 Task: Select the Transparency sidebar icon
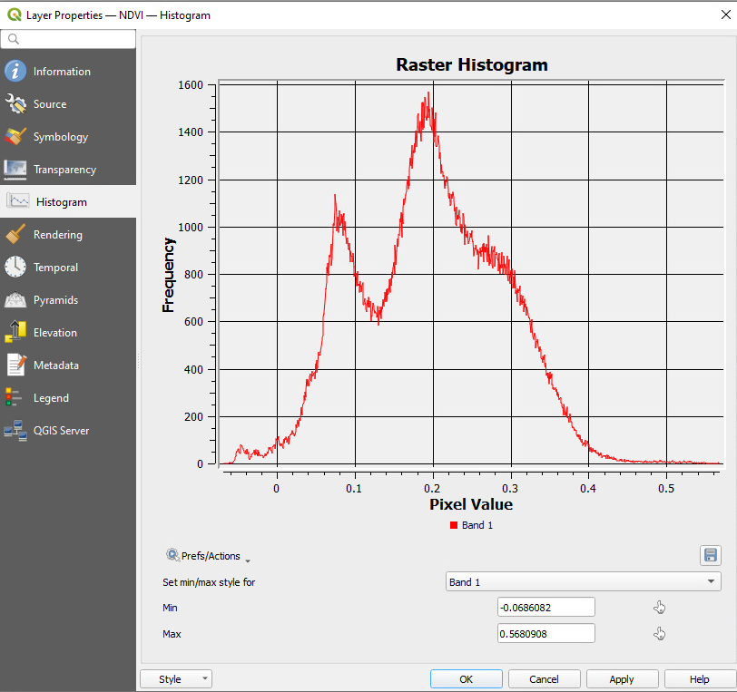18,169
